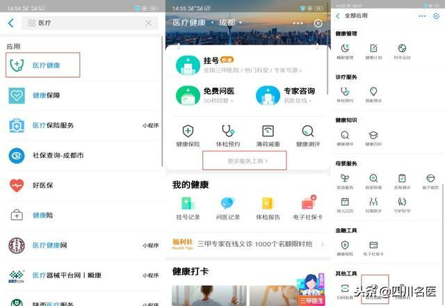Open 电子社保卡 under 我的健康
Screen dimensions: 445x306
(308, 209)
